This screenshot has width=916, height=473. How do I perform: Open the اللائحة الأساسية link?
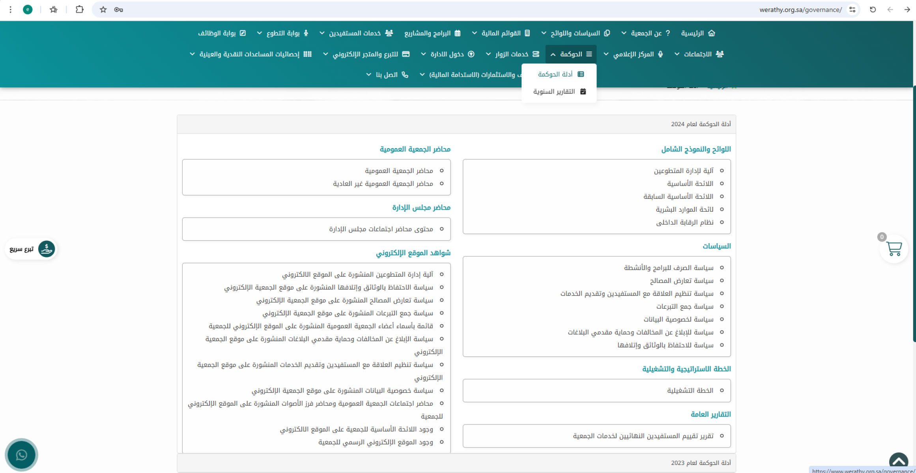(690, 184)
